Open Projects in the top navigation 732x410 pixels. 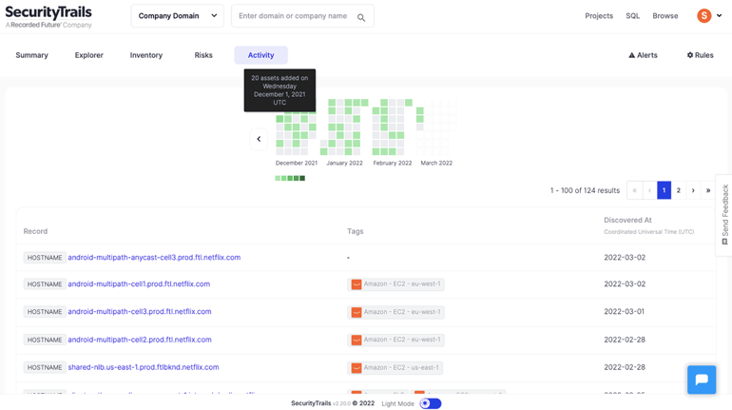(599, 16)
